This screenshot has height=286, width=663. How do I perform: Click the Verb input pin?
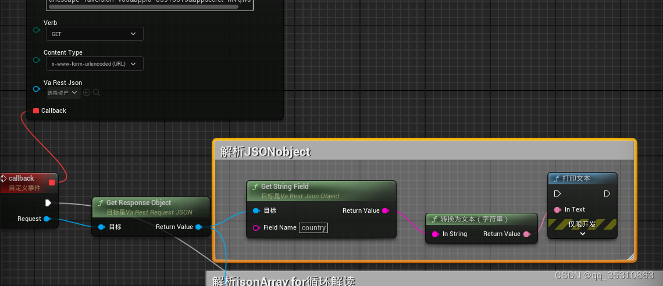pos(37,30)
